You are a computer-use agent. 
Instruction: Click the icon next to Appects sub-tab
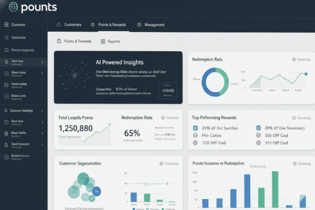click(101, 41)
